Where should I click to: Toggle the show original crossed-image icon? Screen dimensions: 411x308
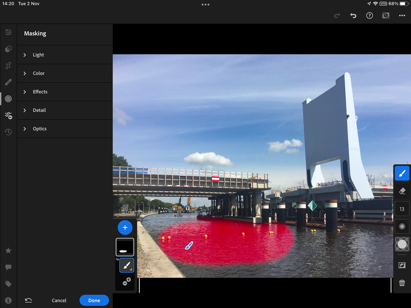[x=386, y=16]
